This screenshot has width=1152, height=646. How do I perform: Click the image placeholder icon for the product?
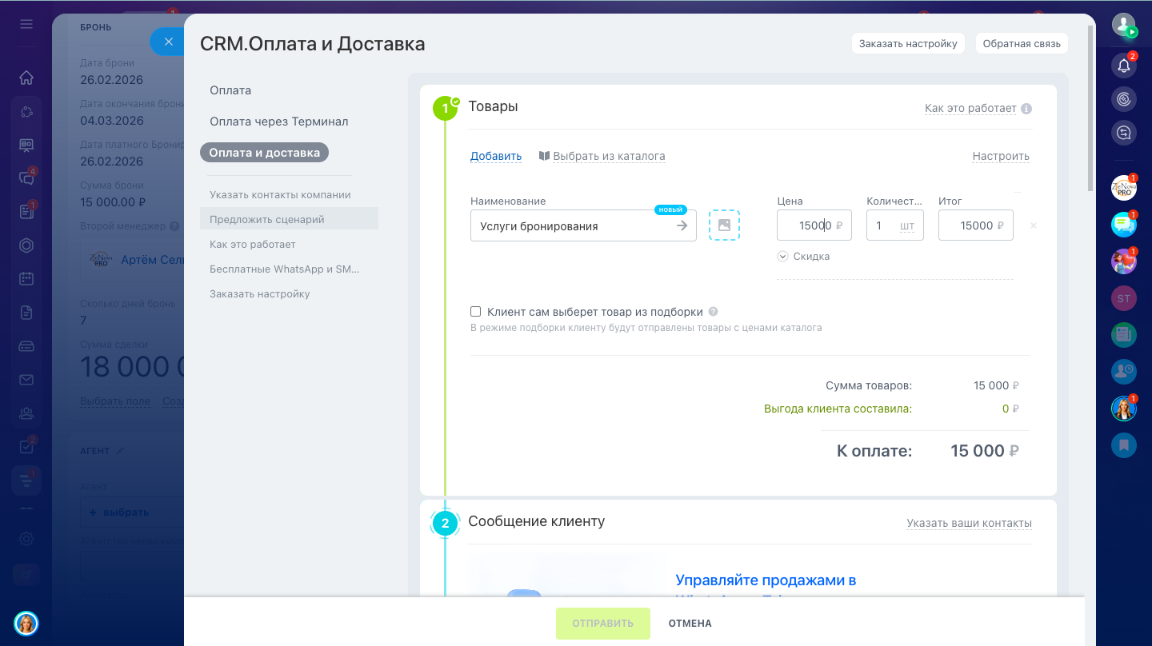pos(724,225)
